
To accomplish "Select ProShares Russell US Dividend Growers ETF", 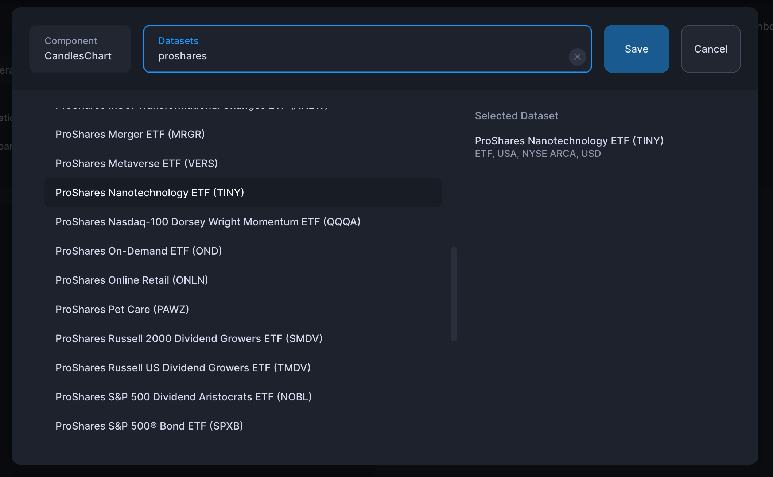I will 243,368.
